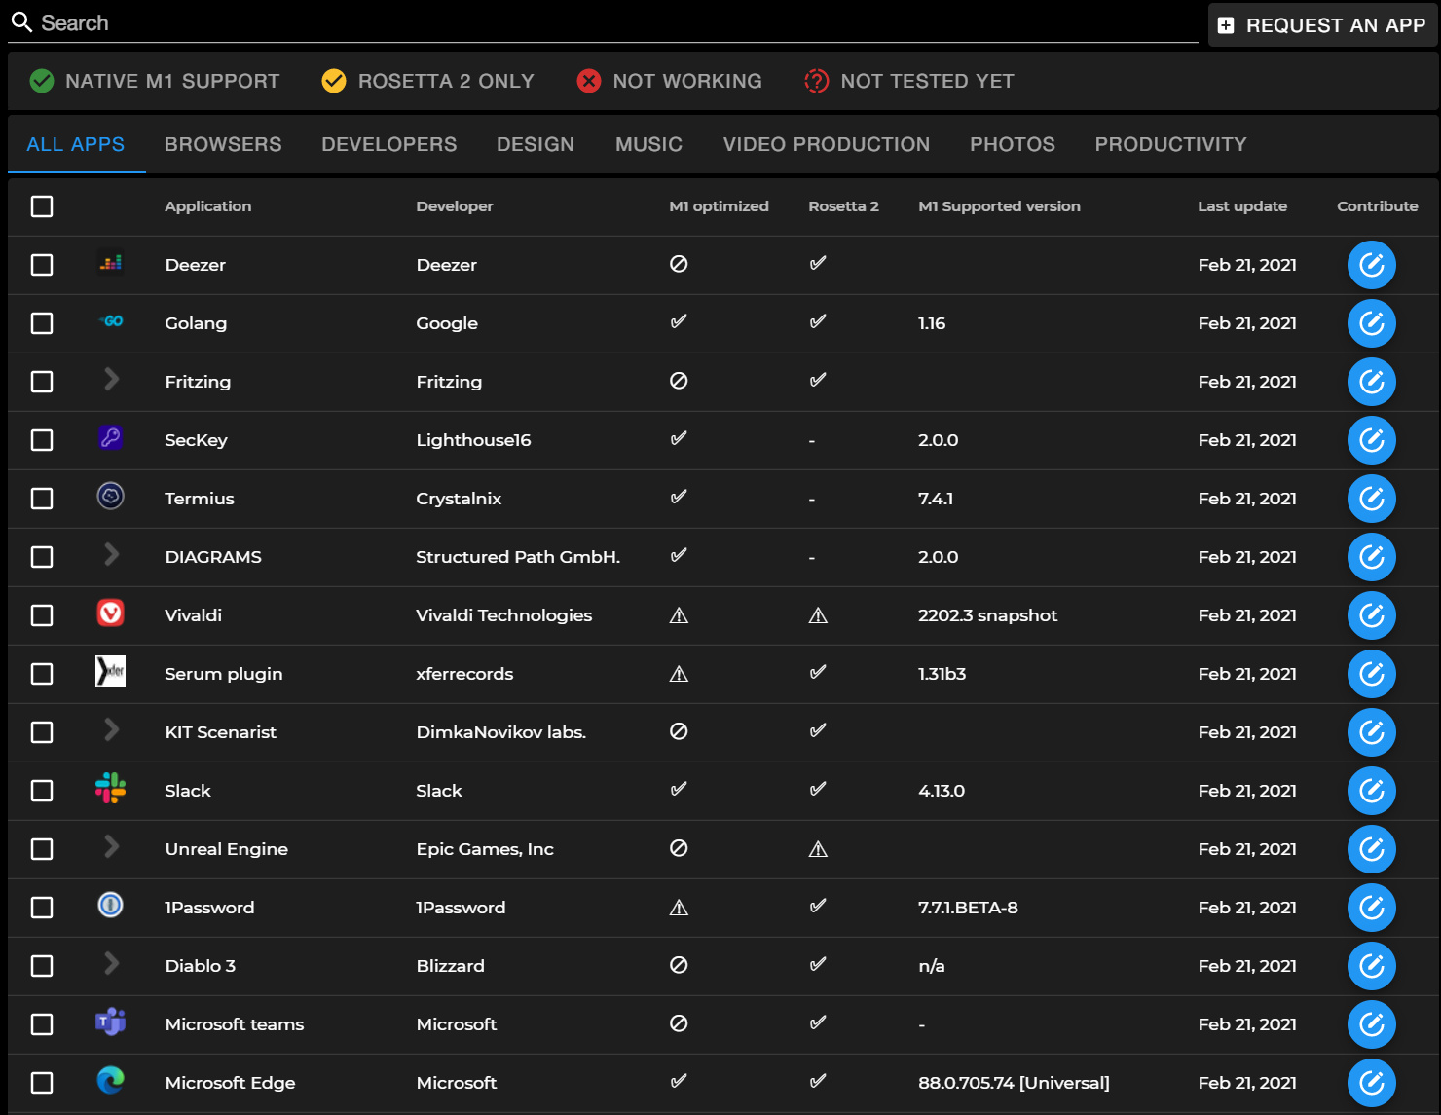Tick the select-all checkbox in table header
Screen dimensions: 1441x1115
pyautogui.click(x=42, y=206)
